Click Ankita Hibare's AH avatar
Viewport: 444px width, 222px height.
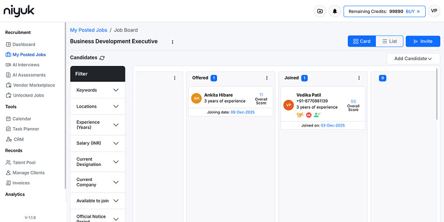pyautogui.click(x=196, y=98)
